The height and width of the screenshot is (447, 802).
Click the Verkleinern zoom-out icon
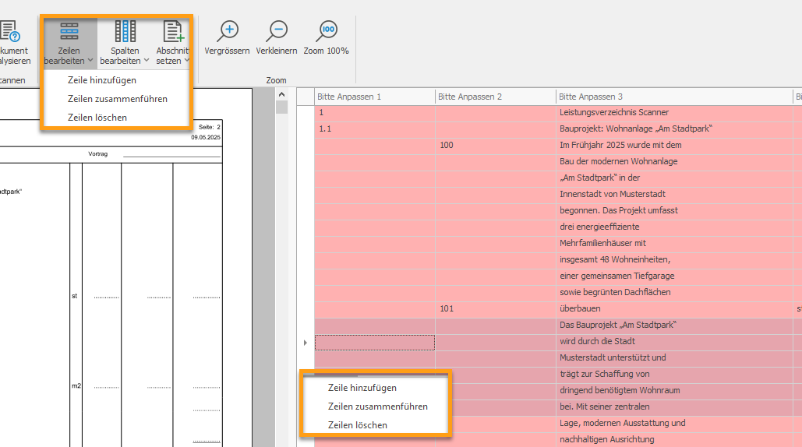pyautogui.click(x=277, y=31)
